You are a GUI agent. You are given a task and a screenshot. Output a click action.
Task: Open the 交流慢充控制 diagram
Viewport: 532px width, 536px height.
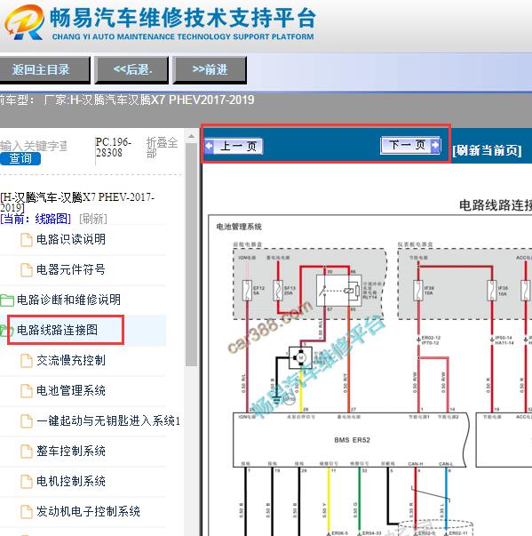(71, 360)
